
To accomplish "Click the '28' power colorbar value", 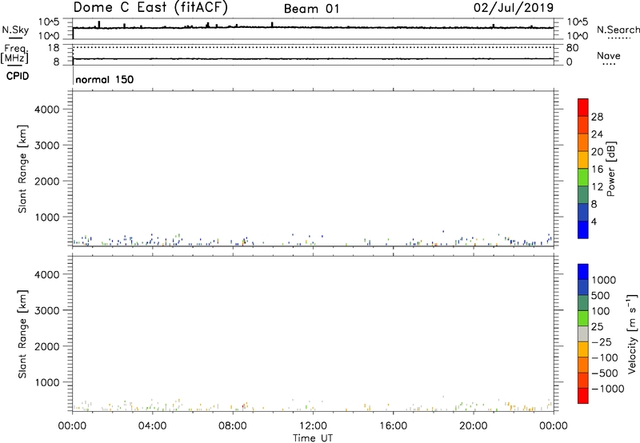I will point(597,117).
